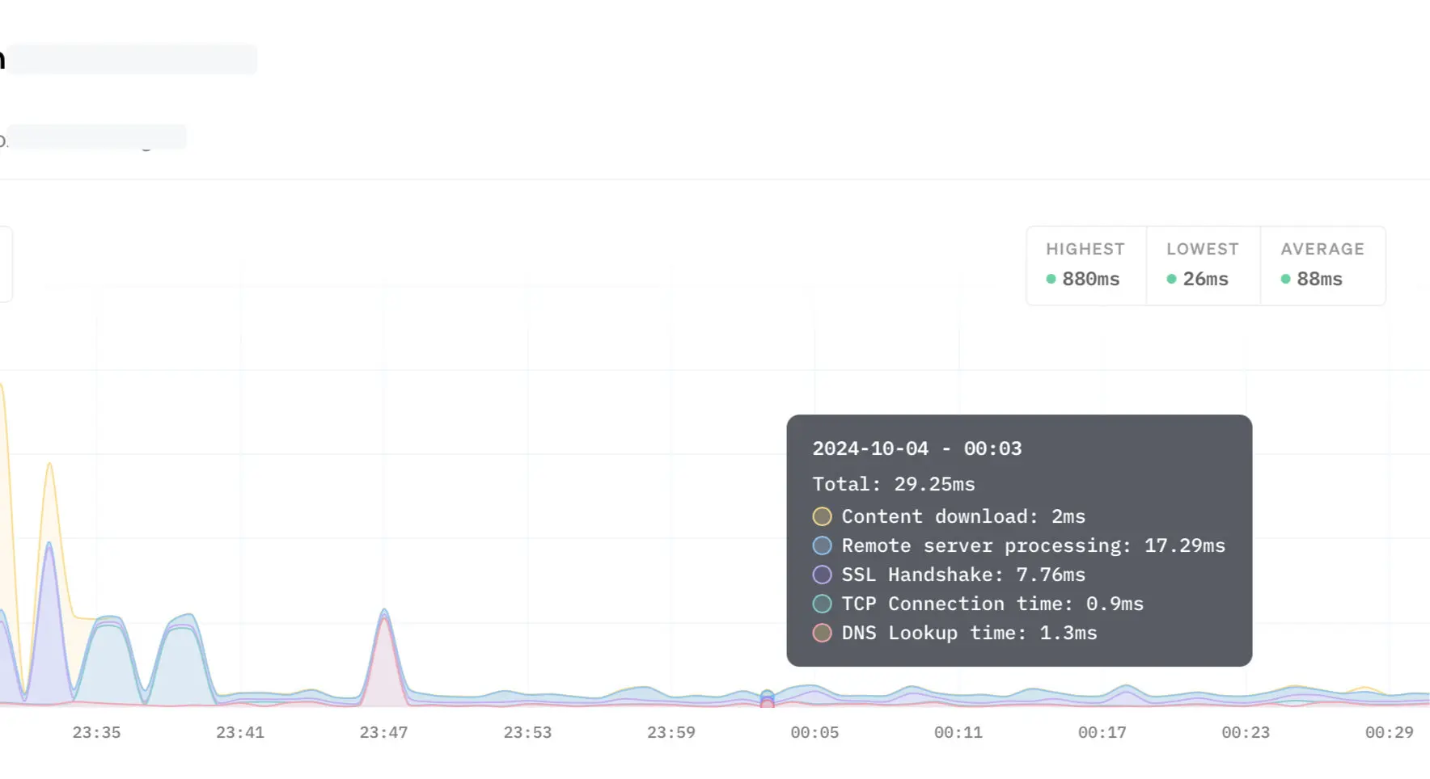Click the highlighted data point at 00:03

[x=767, y=697]
